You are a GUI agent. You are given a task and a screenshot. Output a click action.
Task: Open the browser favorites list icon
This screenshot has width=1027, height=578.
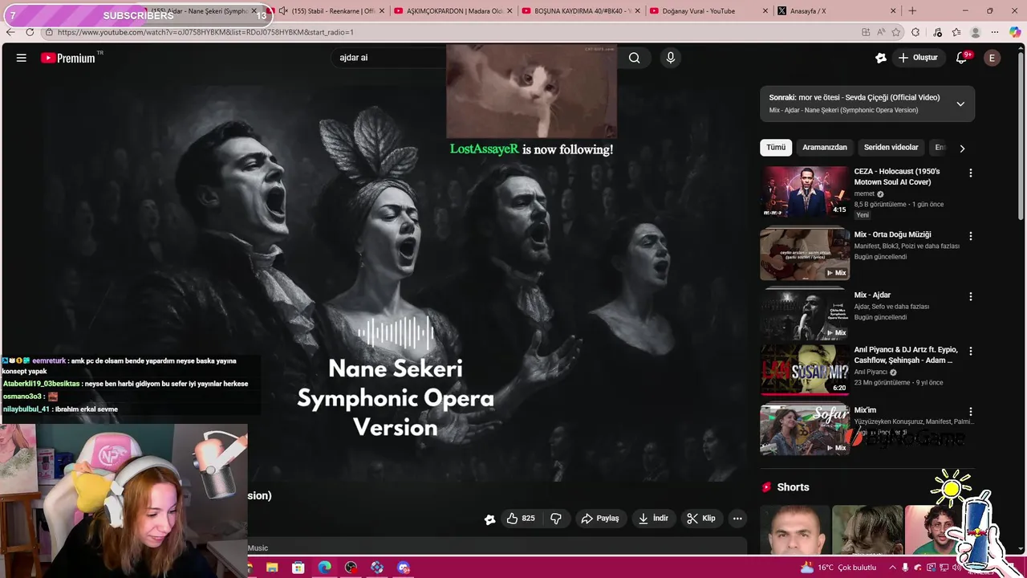[956, 32]
